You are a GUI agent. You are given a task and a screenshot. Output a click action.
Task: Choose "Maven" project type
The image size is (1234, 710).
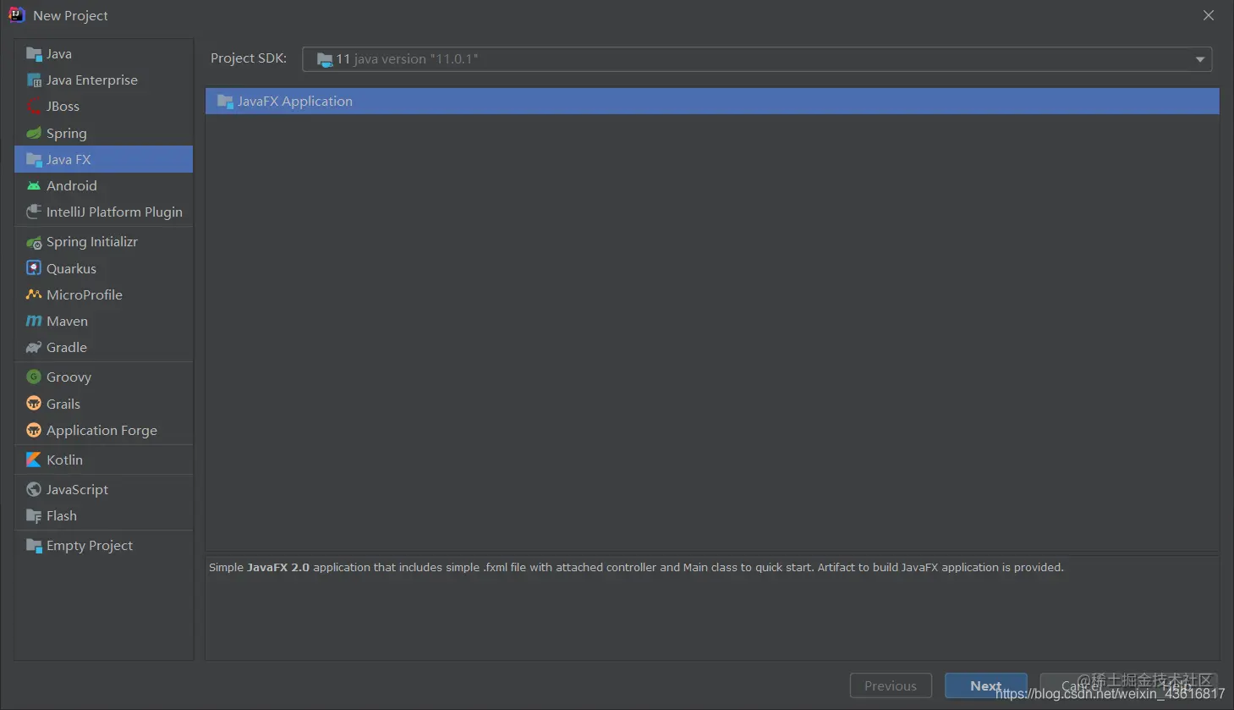coord(103,322)
